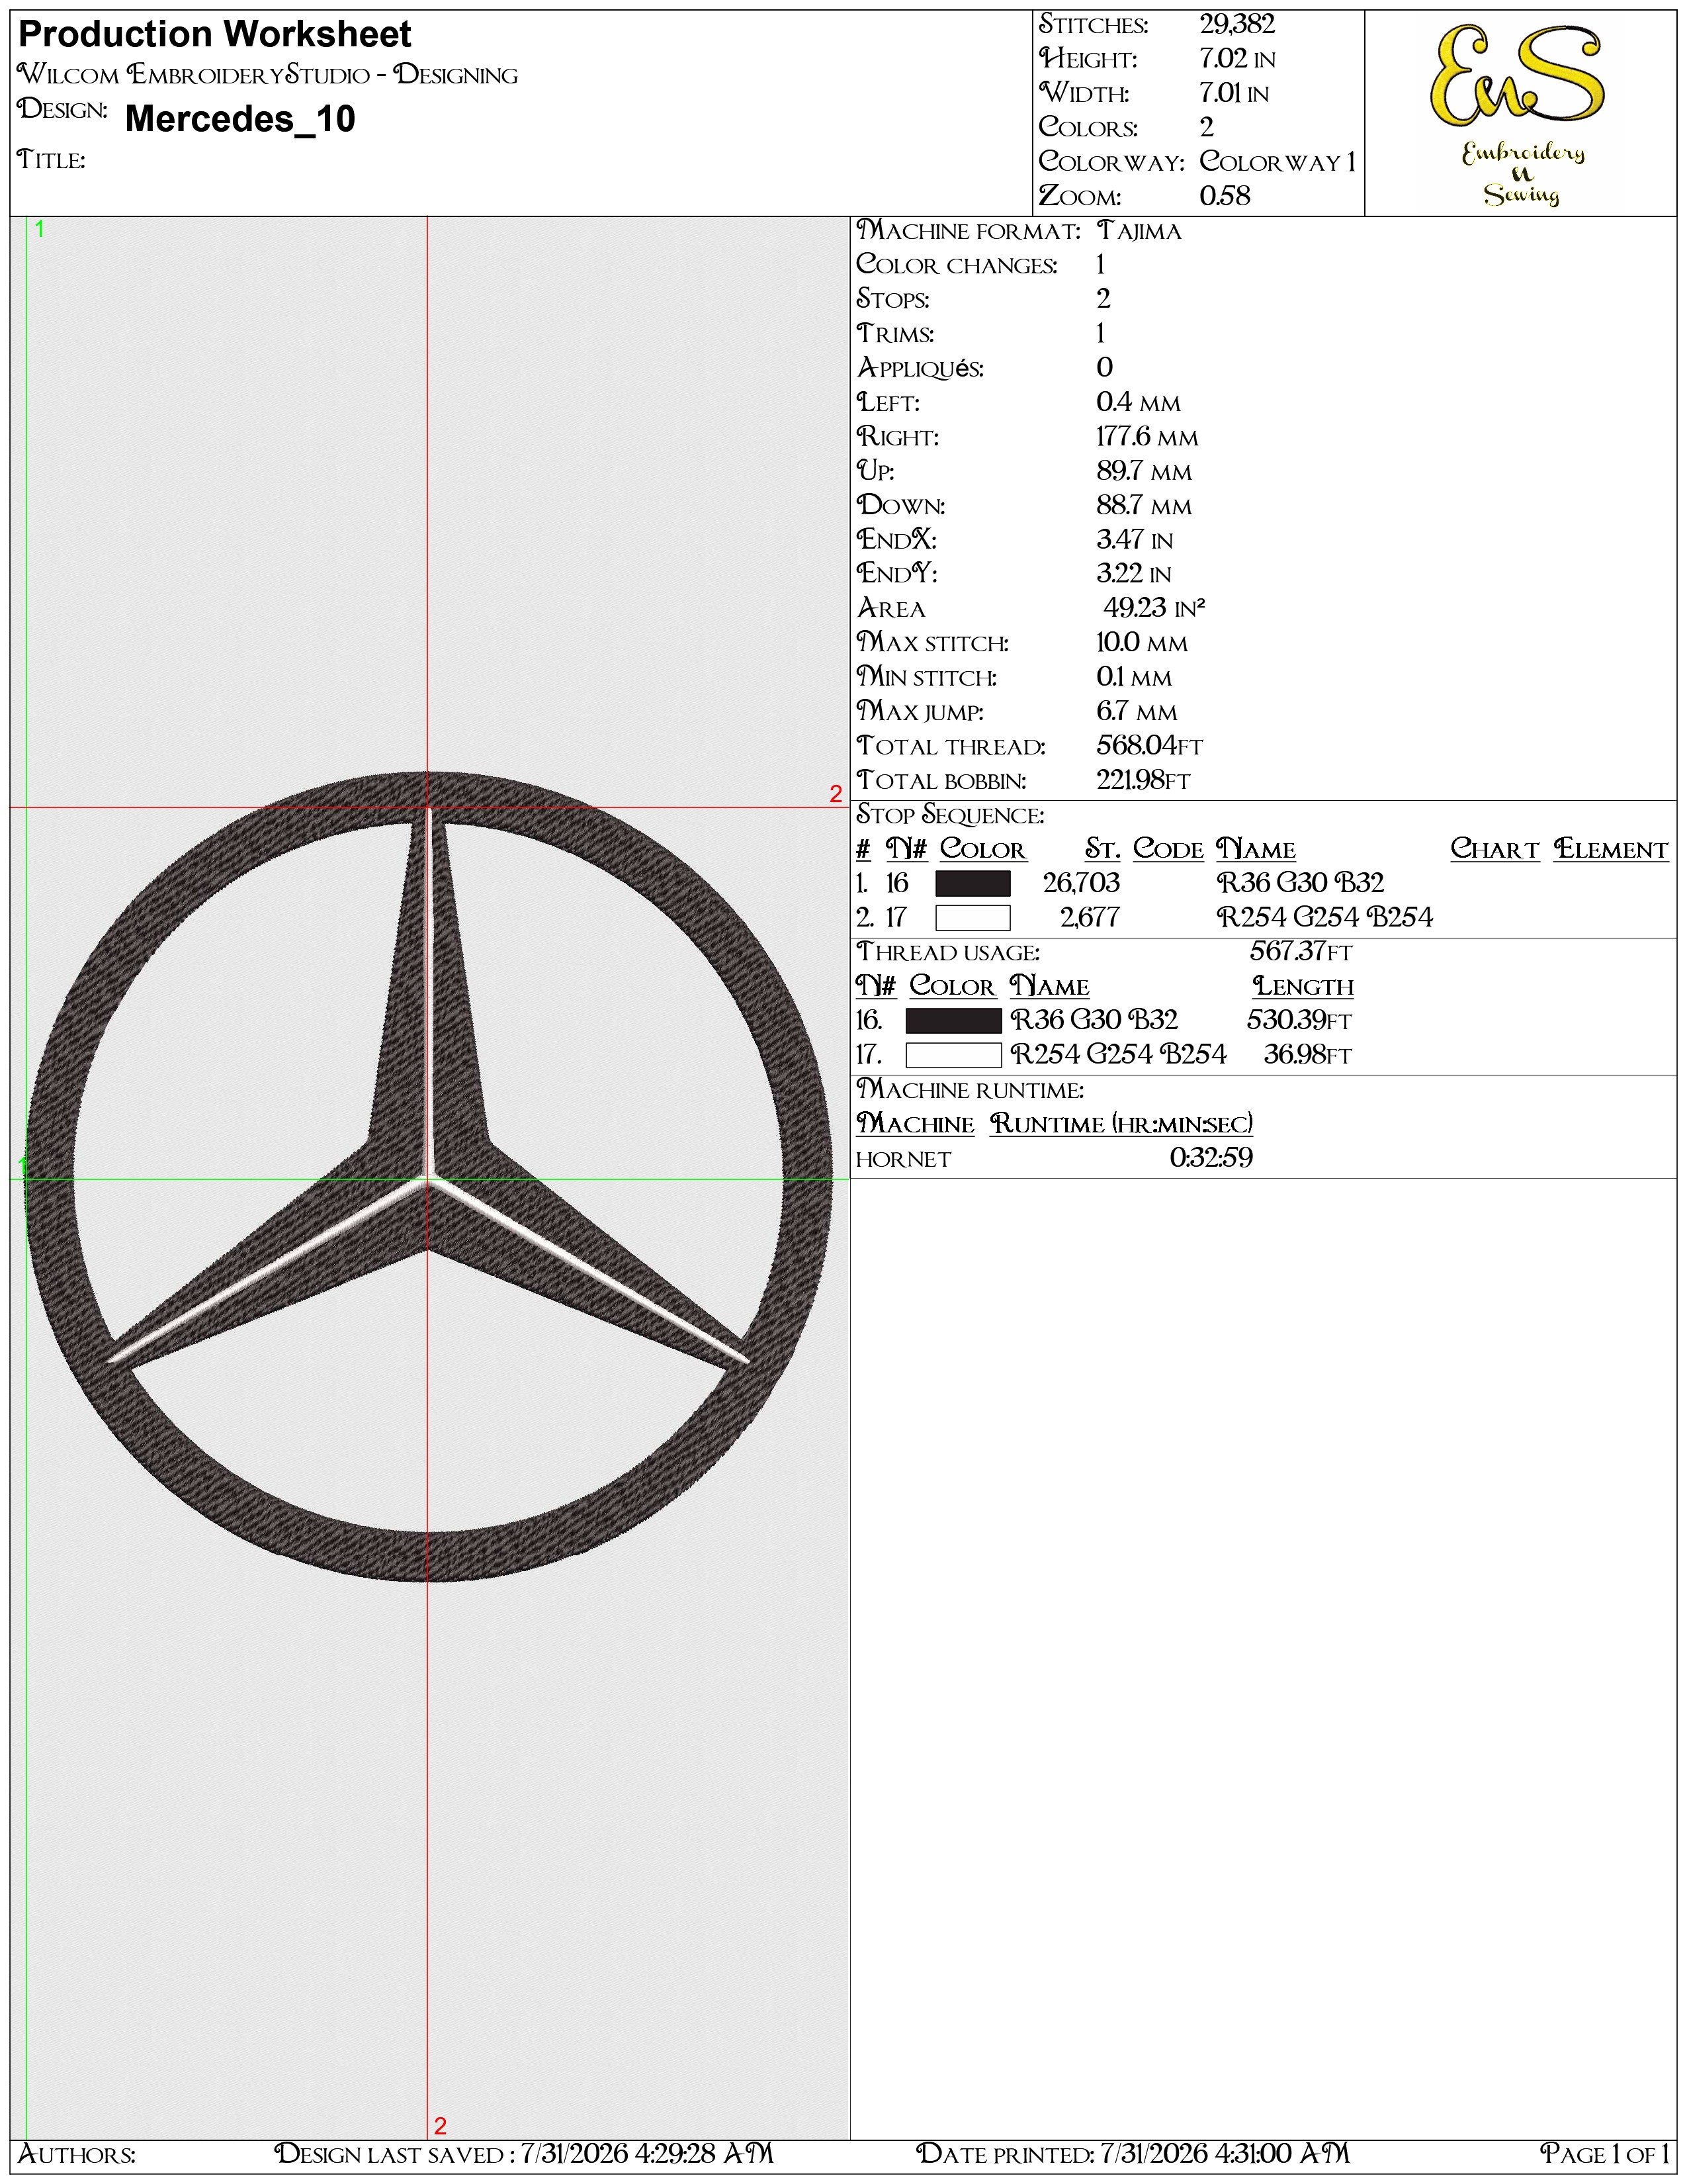1687x2184 pixels.
Task: Select thread usage total "567.37ft"
Action: click(1300, 951)
